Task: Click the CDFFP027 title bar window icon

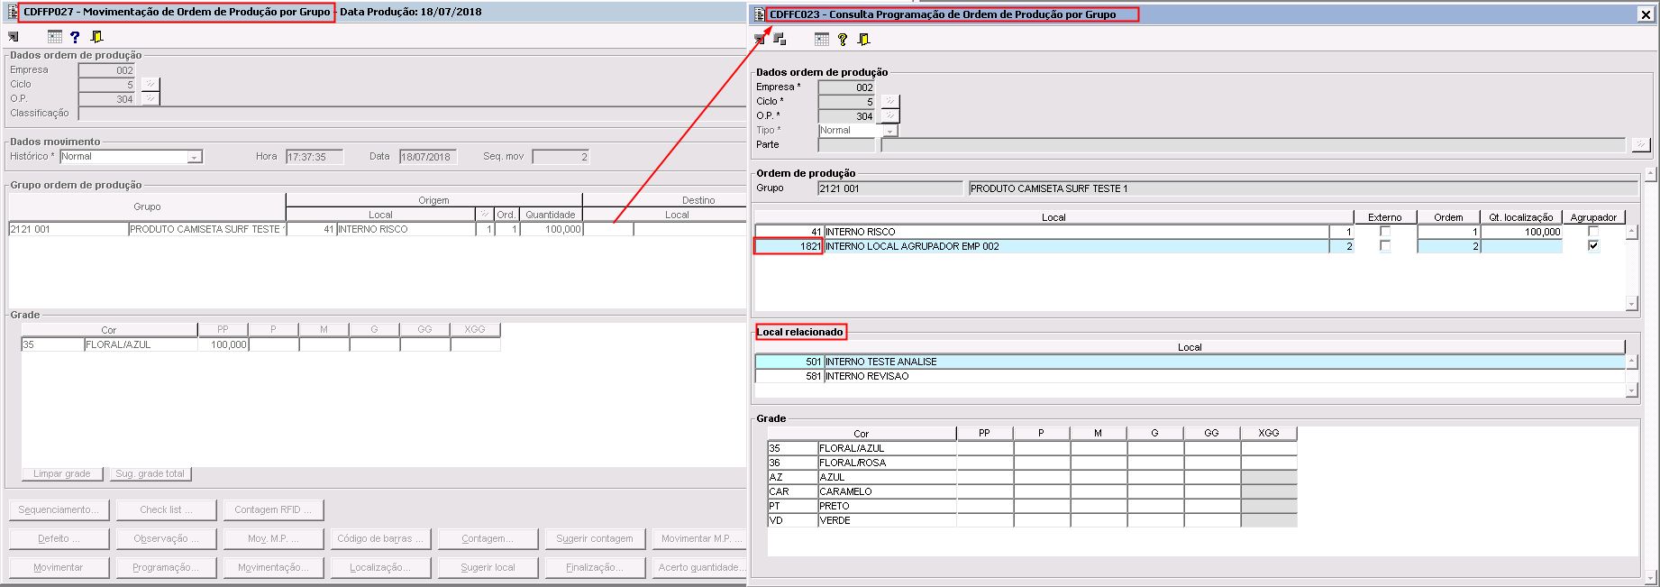Action: (14, 12)
